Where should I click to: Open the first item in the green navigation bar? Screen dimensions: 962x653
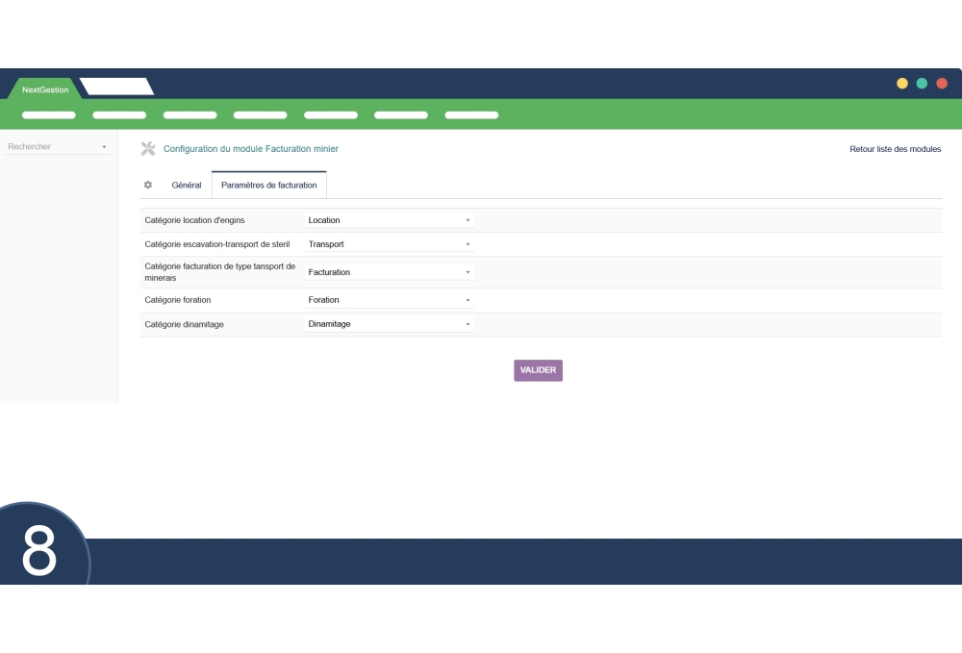pyautogui.click(x=48, y=114)
